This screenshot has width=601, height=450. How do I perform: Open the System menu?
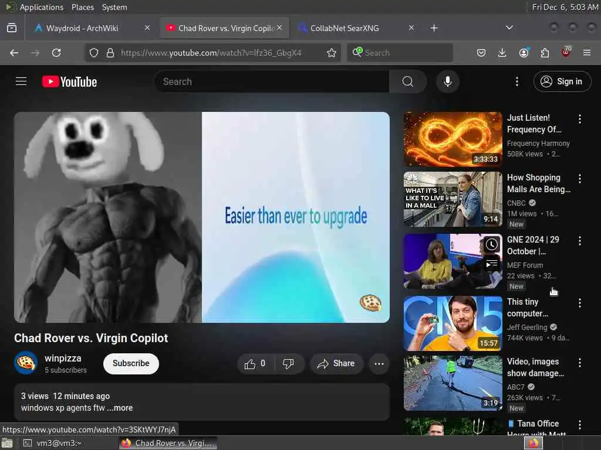114,7
